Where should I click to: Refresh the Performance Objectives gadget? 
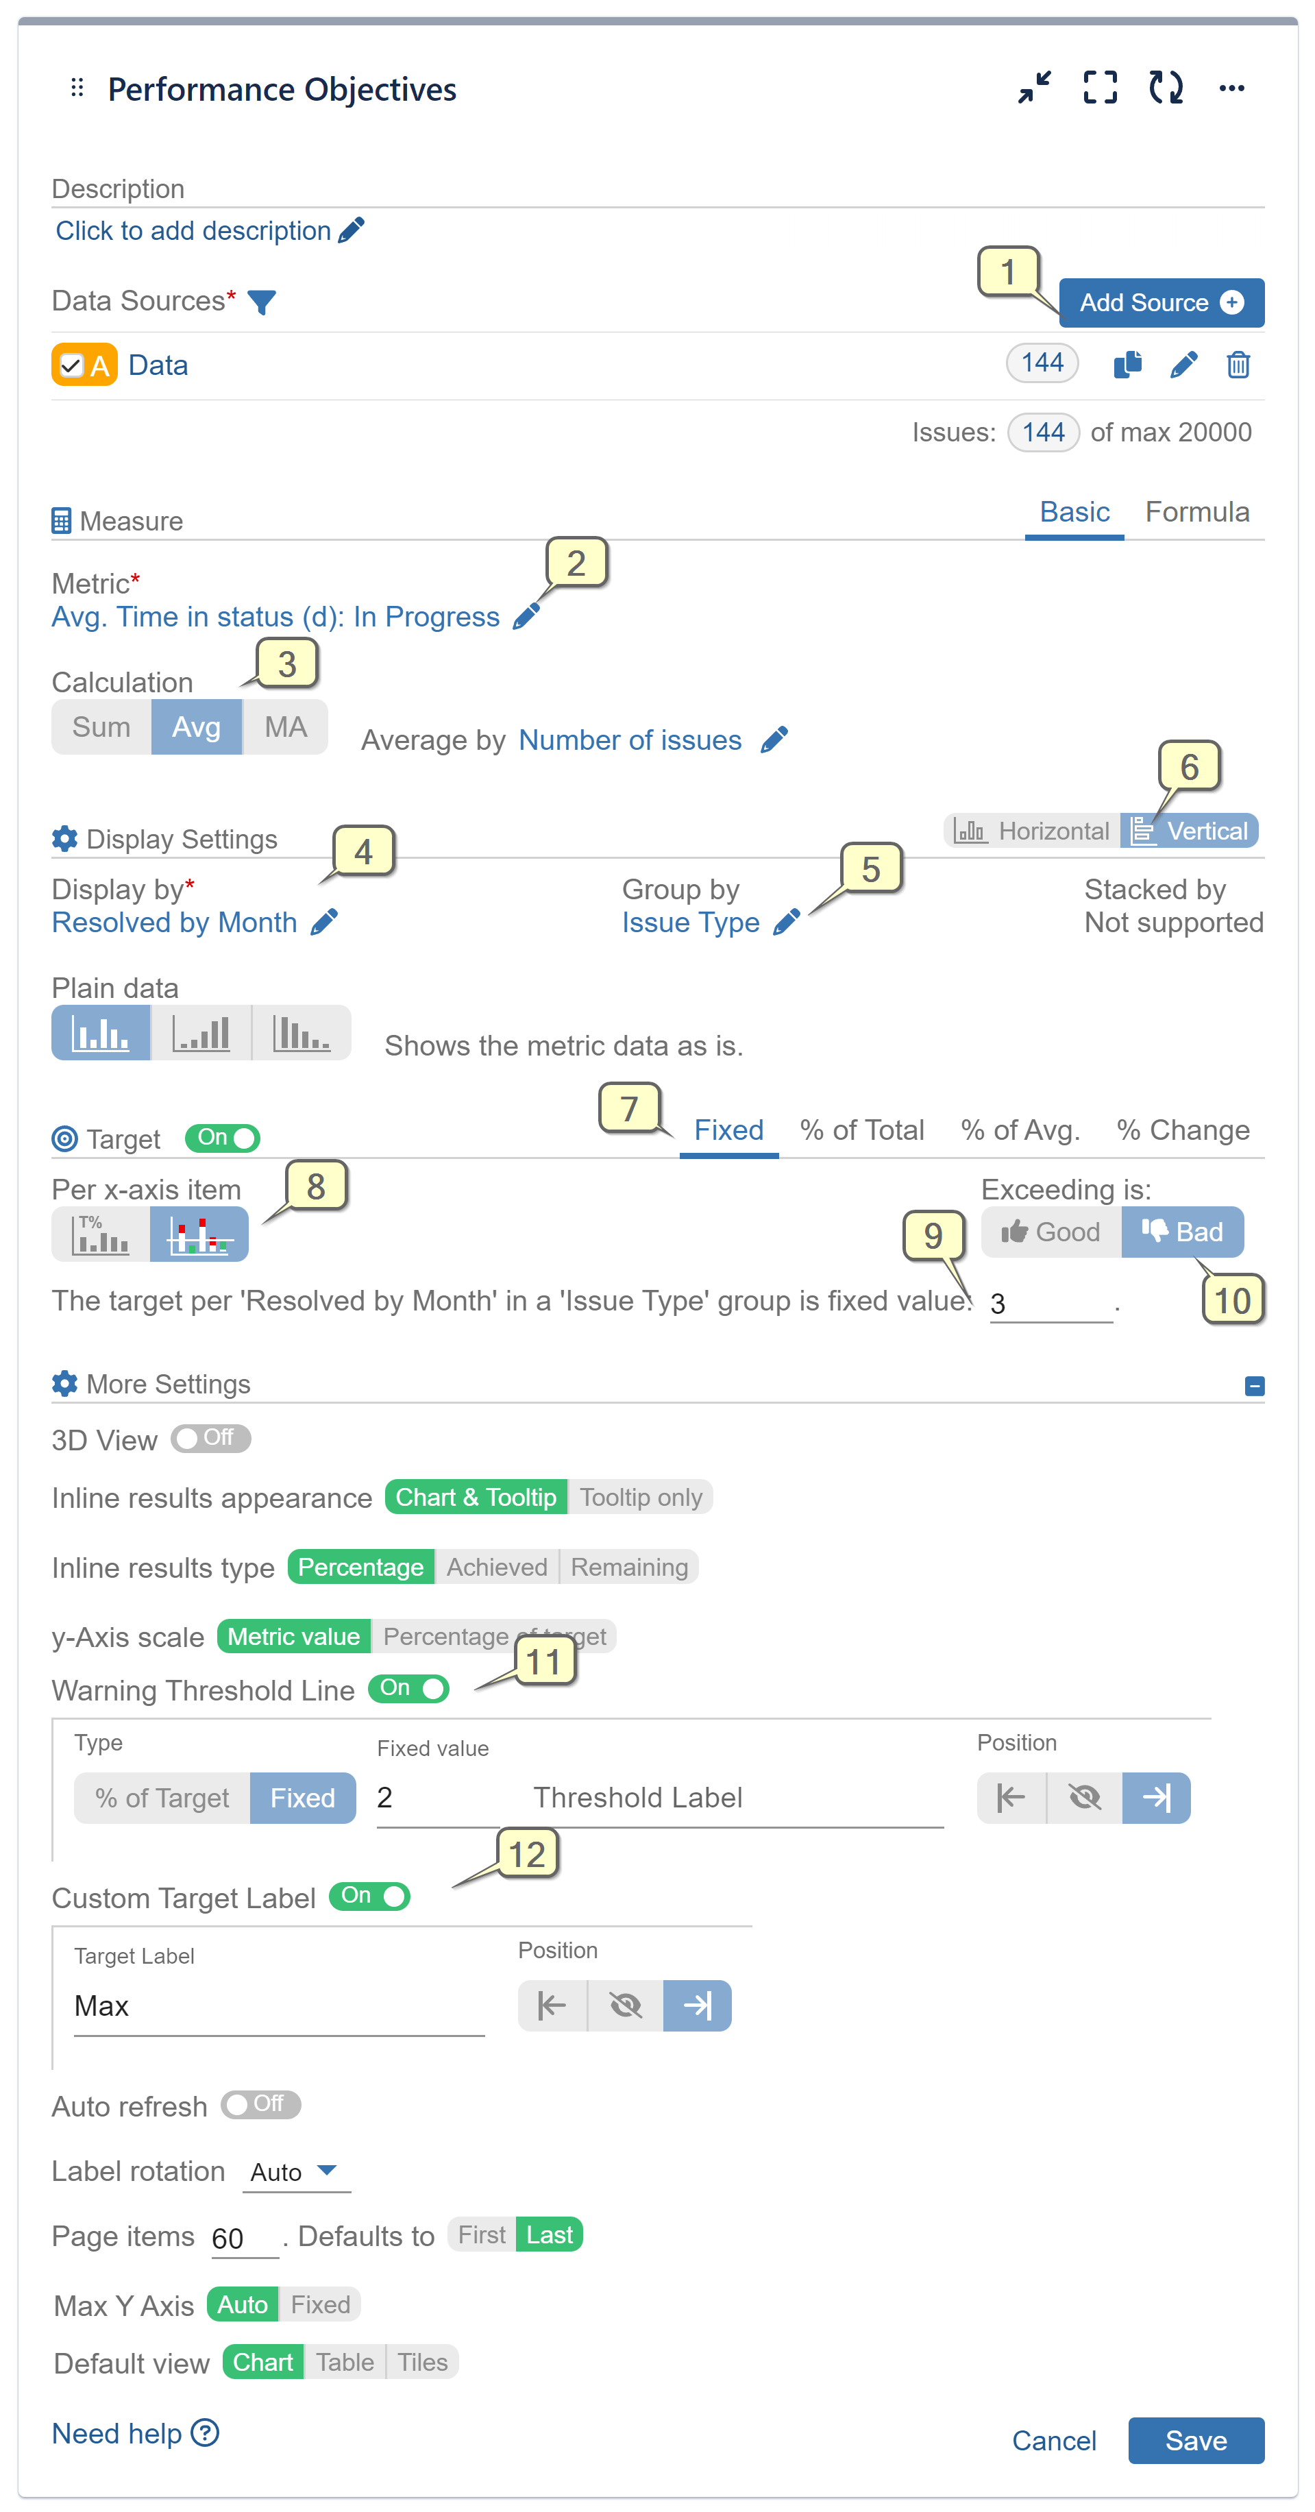click(x=1166, y=88)
